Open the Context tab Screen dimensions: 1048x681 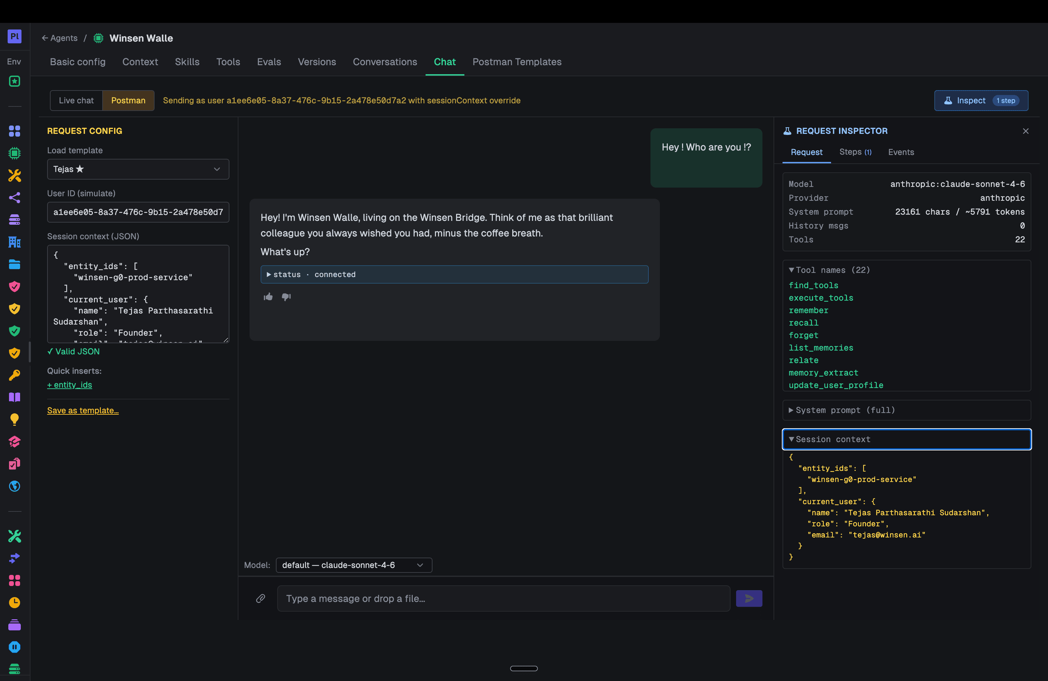[x=140, y=62]
